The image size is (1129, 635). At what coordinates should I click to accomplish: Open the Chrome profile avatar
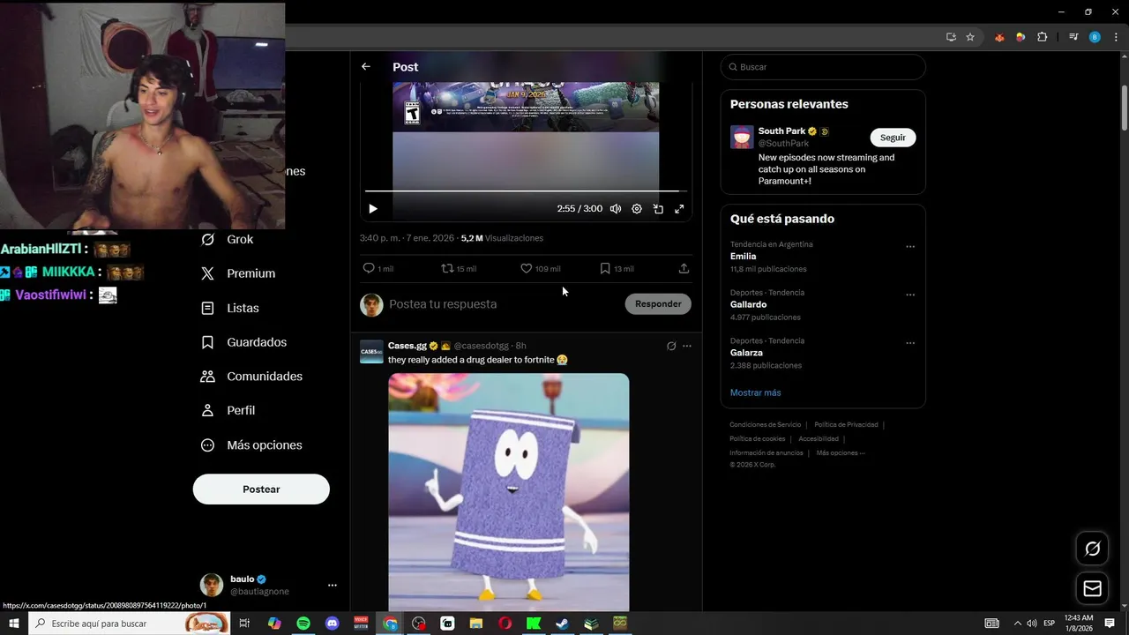1095,37
